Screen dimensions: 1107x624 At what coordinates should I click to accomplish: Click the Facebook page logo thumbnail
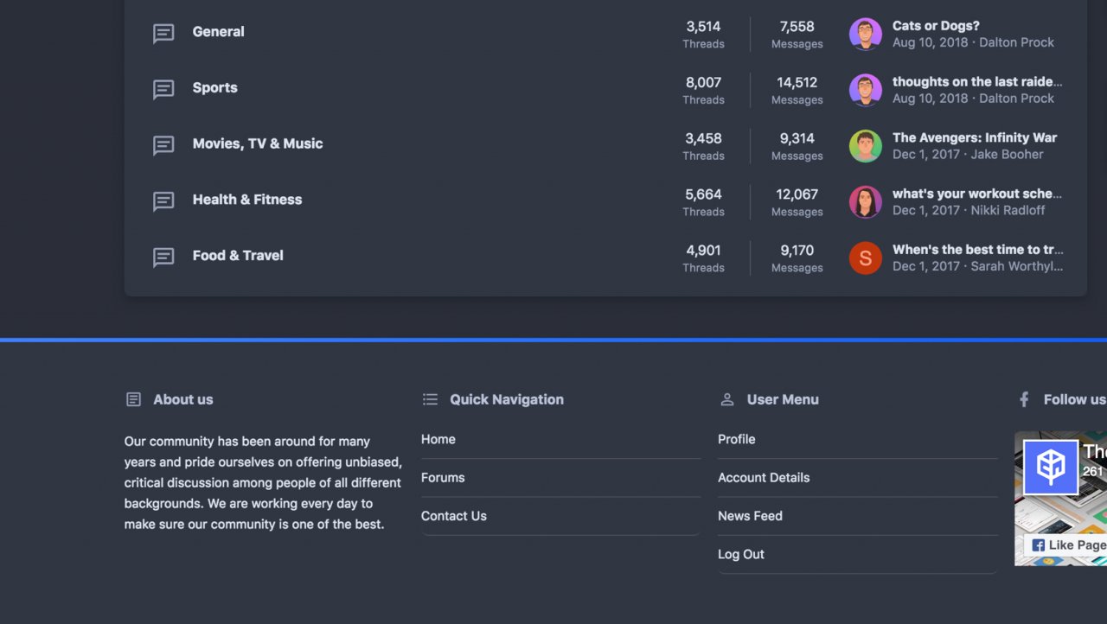tap(1050, 468)
